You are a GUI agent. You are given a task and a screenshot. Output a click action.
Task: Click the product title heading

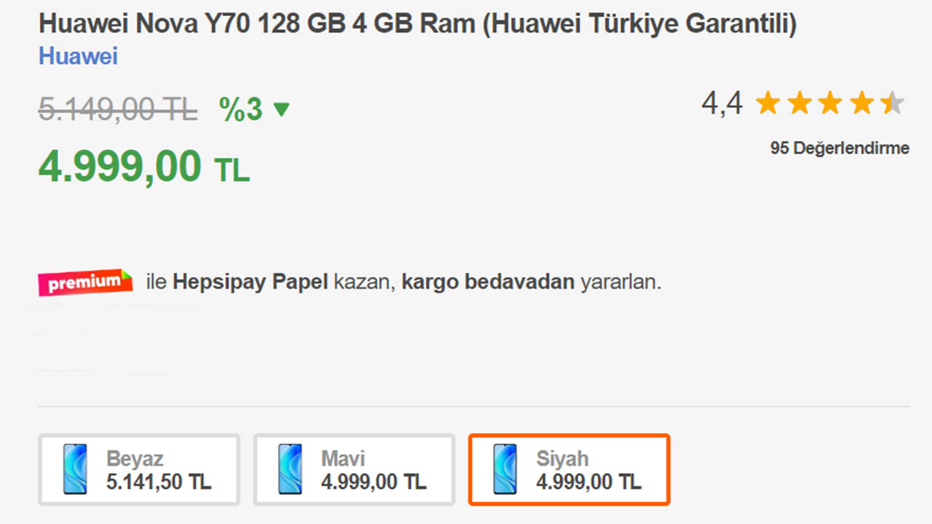point(417,23)
